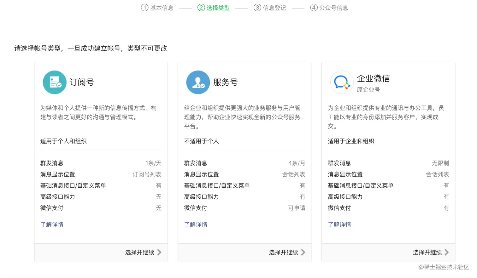Screen dimensions: 477x278
Task: Click step 2 选择类型 circle icon
Action: tap(201, 8)
